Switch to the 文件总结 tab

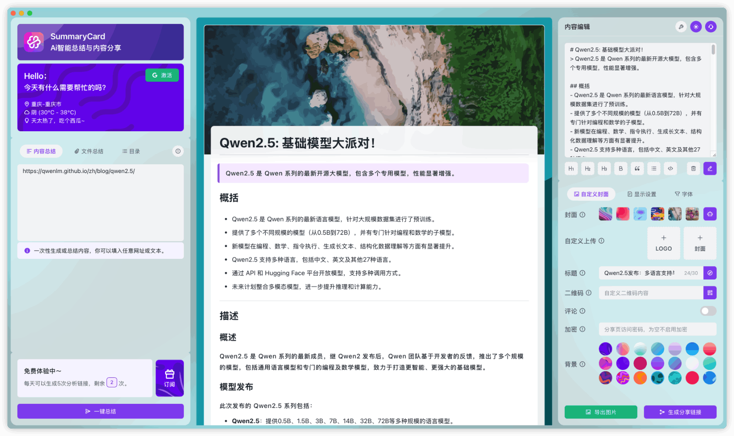(x=90, y=151)
